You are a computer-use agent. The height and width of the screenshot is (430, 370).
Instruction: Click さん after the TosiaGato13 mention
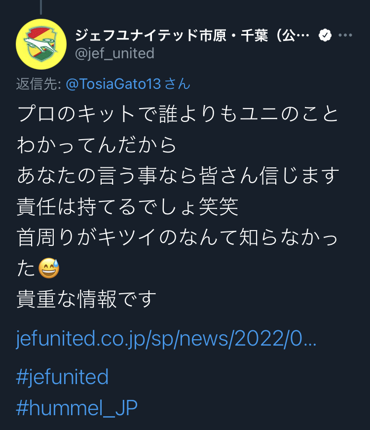[178, 83]
